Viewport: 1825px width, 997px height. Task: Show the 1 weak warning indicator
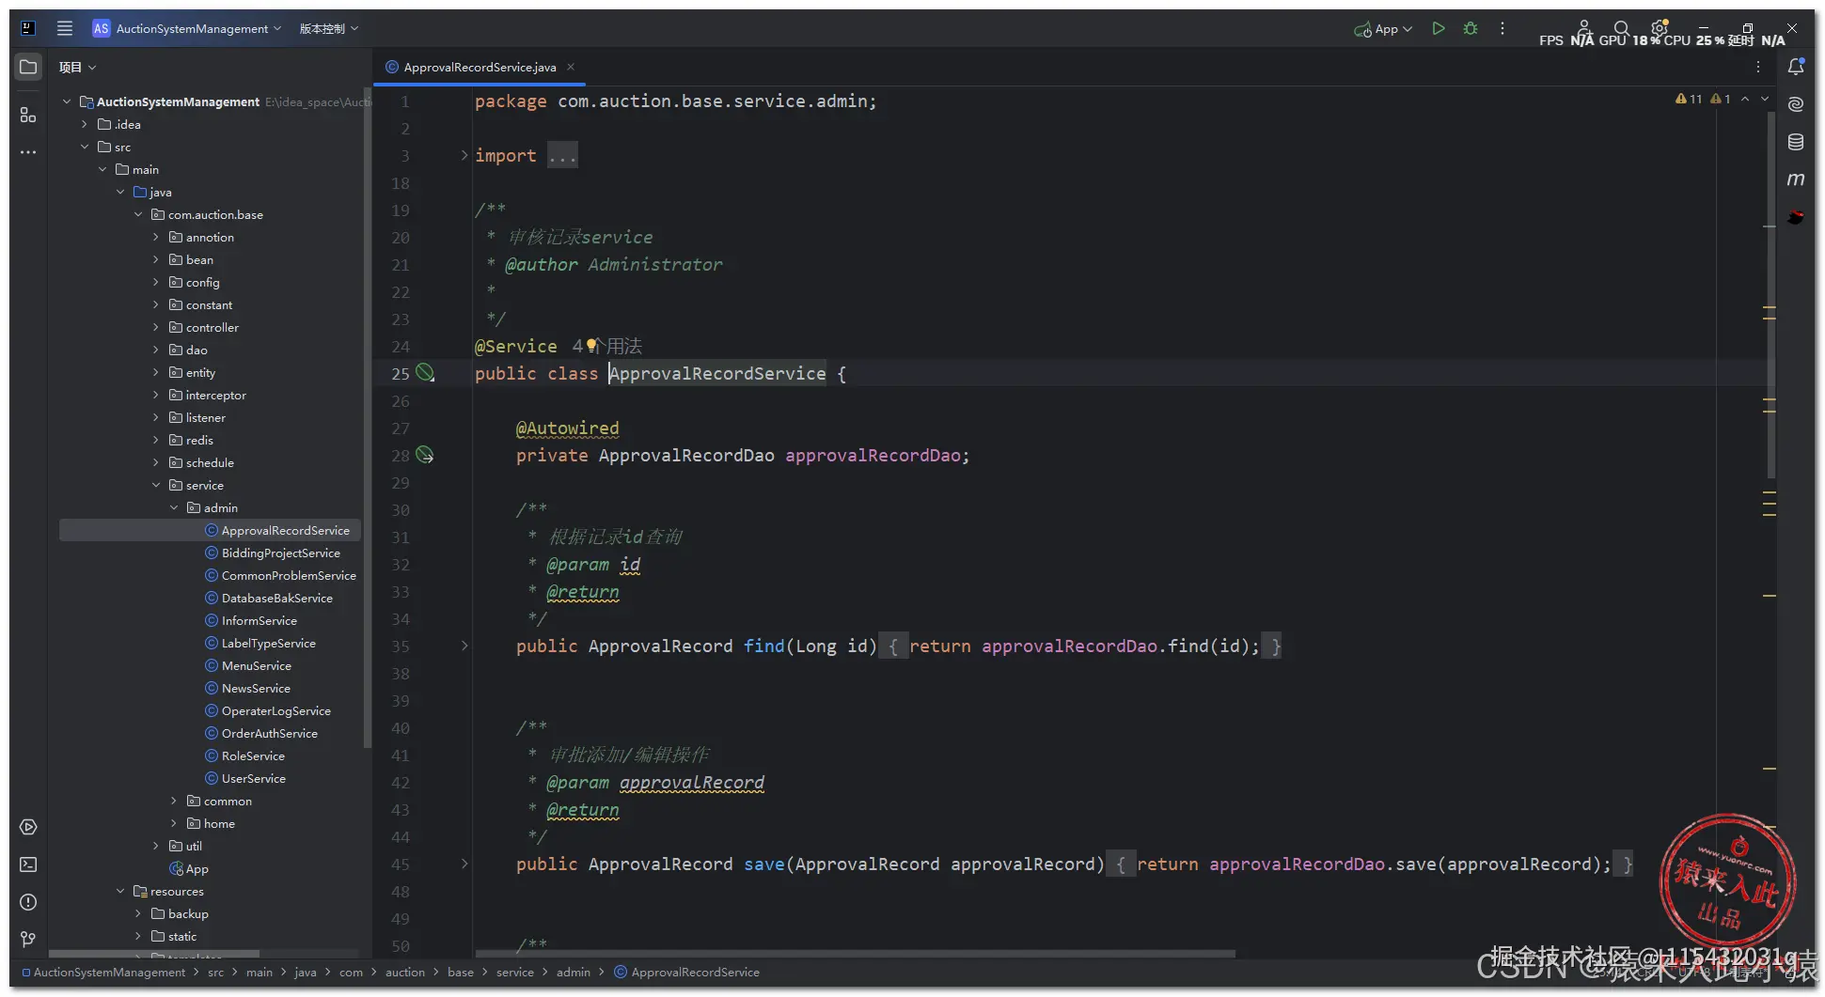pyautogui.click(x=1721, y=99)
